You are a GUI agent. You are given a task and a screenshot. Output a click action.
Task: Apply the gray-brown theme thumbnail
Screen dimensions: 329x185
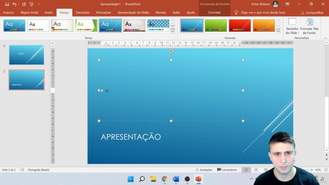point(134,25)
